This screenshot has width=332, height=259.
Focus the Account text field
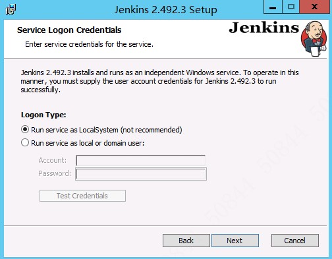point(141,161)
